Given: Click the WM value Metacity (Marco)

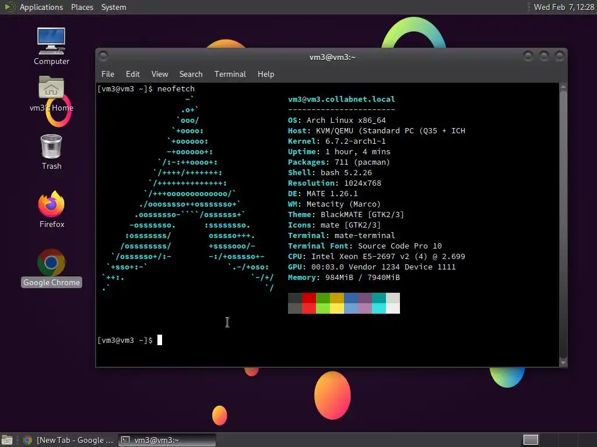Looking at the screenshot, I should 343,204.
